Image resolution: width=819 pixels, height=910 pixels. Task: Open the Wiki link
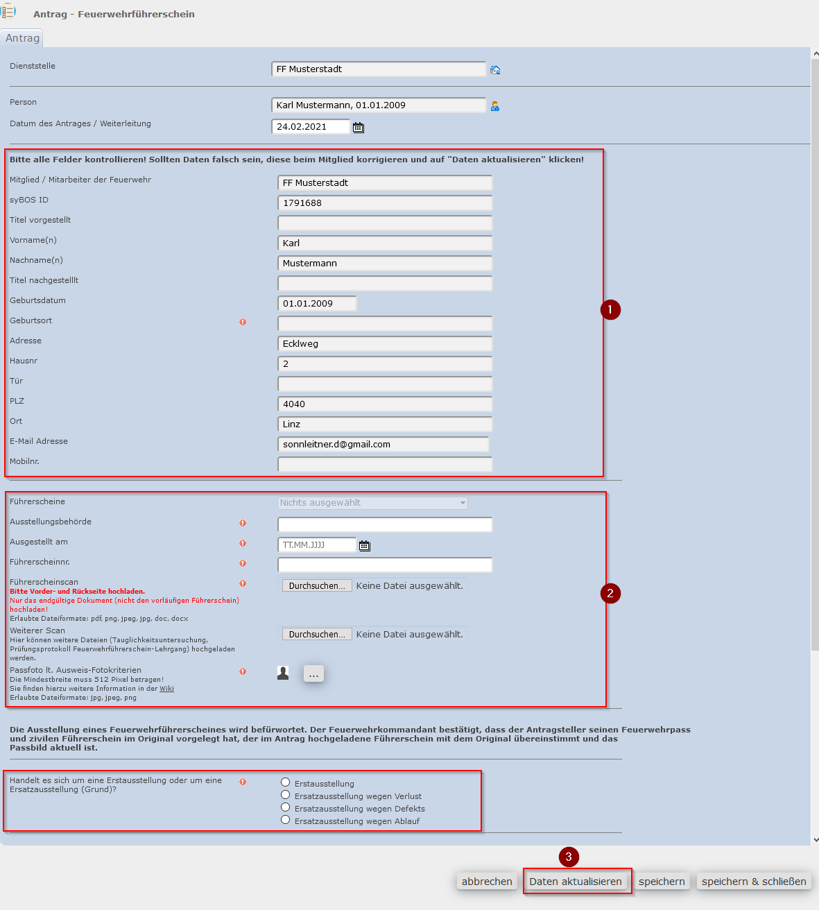(x=166, y=689)
